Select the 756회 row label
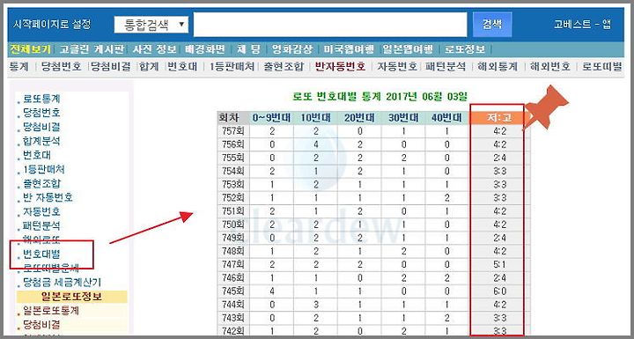The height and width of the screenshot is (339, 634). pos(232,144)
